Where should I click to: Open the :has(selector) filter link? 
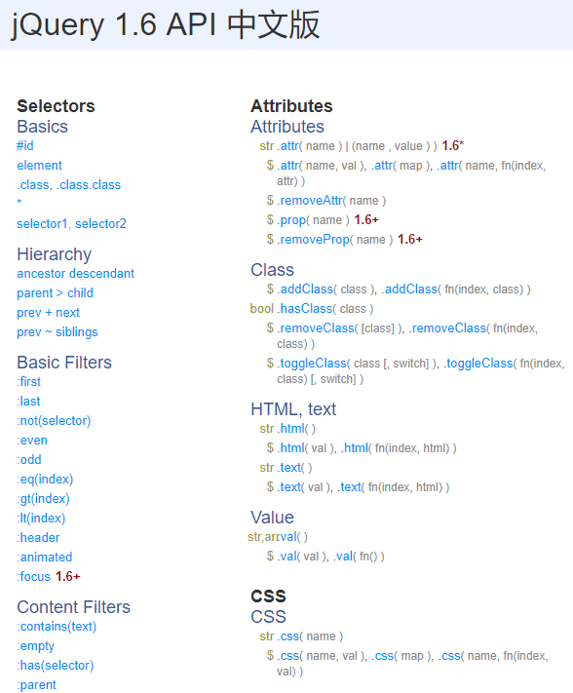coord(56,665)
